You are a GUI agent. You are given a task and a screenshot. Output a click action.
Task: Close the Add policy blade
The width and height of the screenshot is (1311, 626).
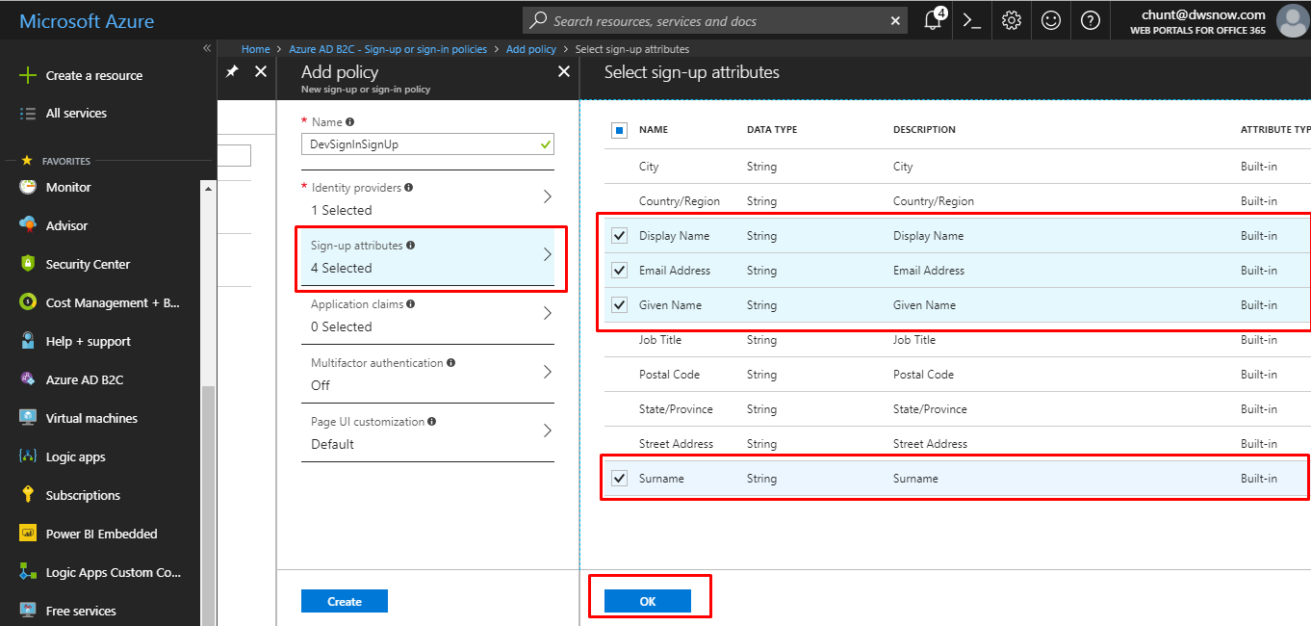coord(564,71)
